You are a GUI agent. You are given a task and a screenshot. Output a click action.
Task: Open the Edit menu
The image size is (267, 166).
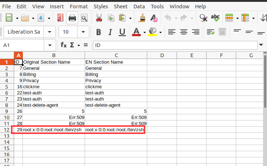(x=21, y=7)
